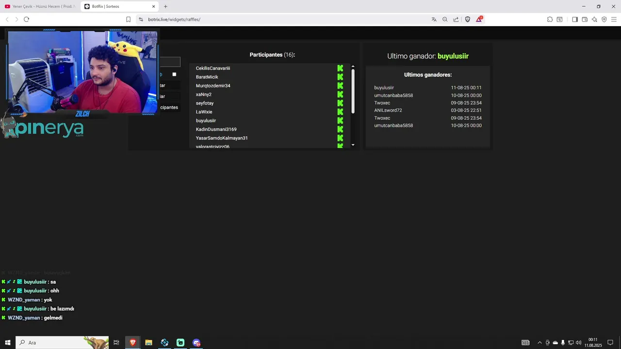
Task: Open the Leo AI sparkle icon
Action: click(594, 19)
